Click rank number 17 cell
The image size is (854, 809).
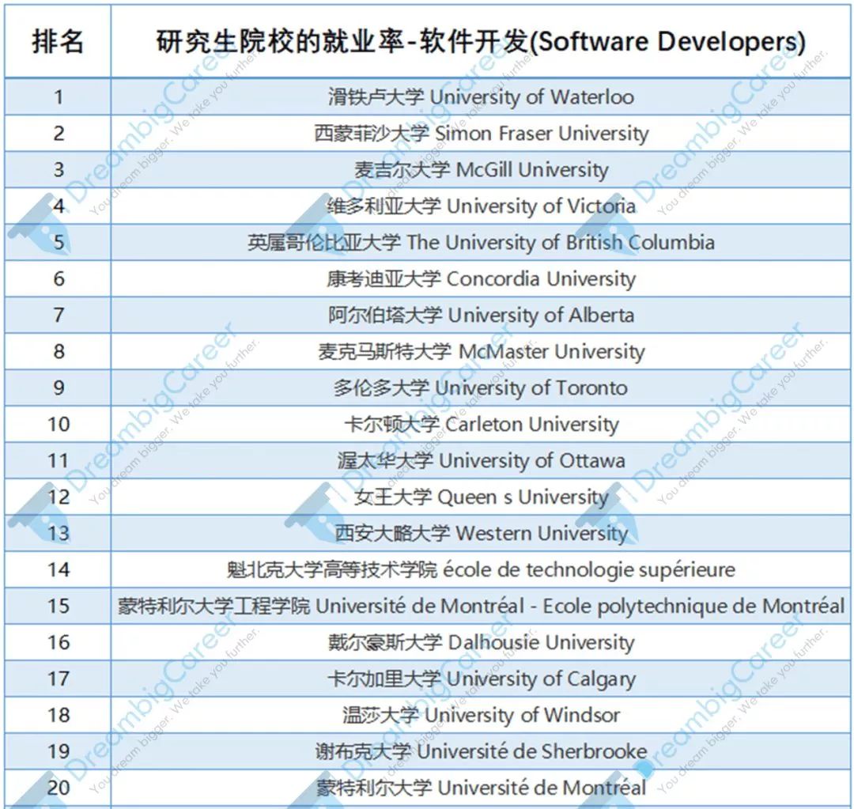(x=59, y=679)
